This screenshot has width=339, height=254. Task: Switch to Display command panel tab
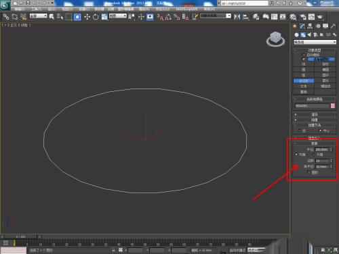tap(325, 26)
